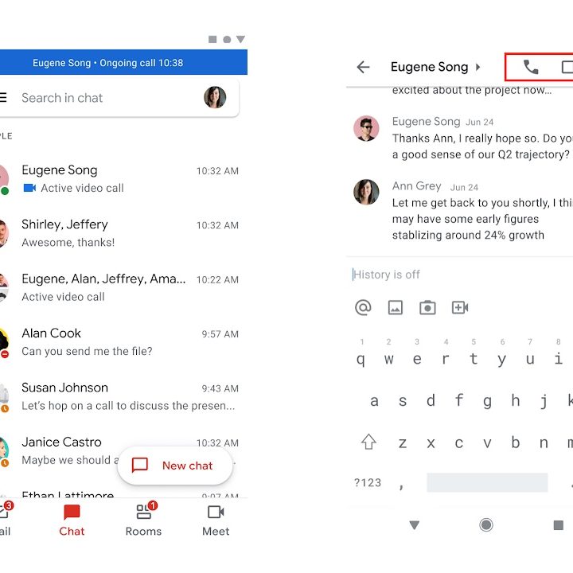Switch keyboard to ?123 symbols
This screenshot has height=573, width=573.
(368, 483)
